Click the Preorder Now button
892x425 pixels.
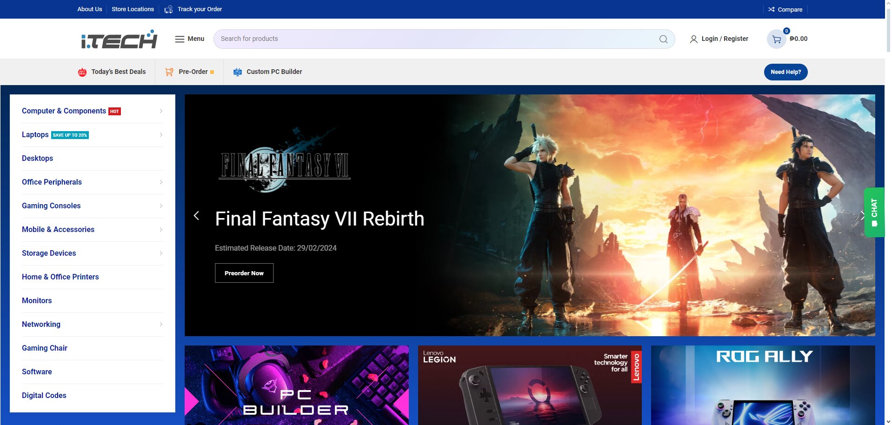[x=244, y=273]
